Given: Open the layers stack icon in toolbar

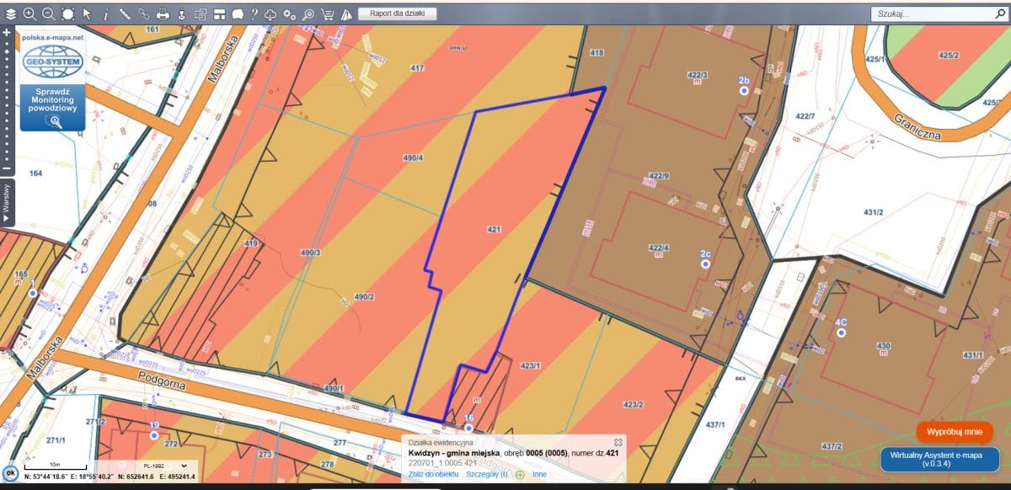Looking at the screenshot, I should (x=11, y=13).
